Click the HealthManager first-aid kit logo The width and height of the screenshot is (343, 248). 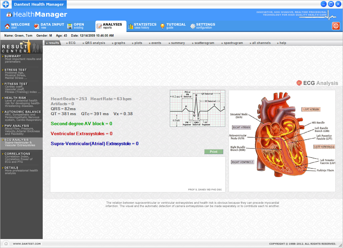click(x=9, y=14)
